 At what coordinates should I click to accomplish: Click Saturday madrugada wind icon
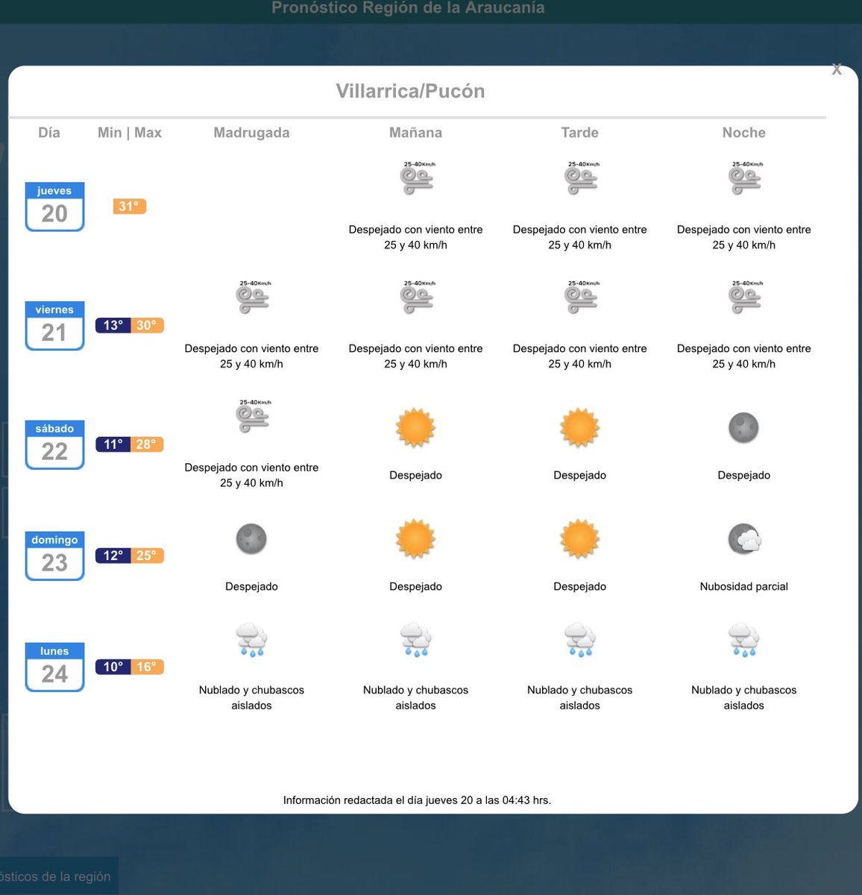(x=253, y=416)
